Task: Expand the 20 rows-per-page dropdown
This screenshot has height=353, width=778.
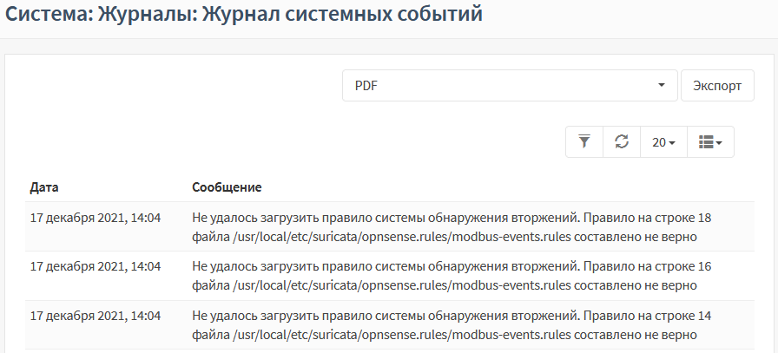Action: click(x=664, y=142)
